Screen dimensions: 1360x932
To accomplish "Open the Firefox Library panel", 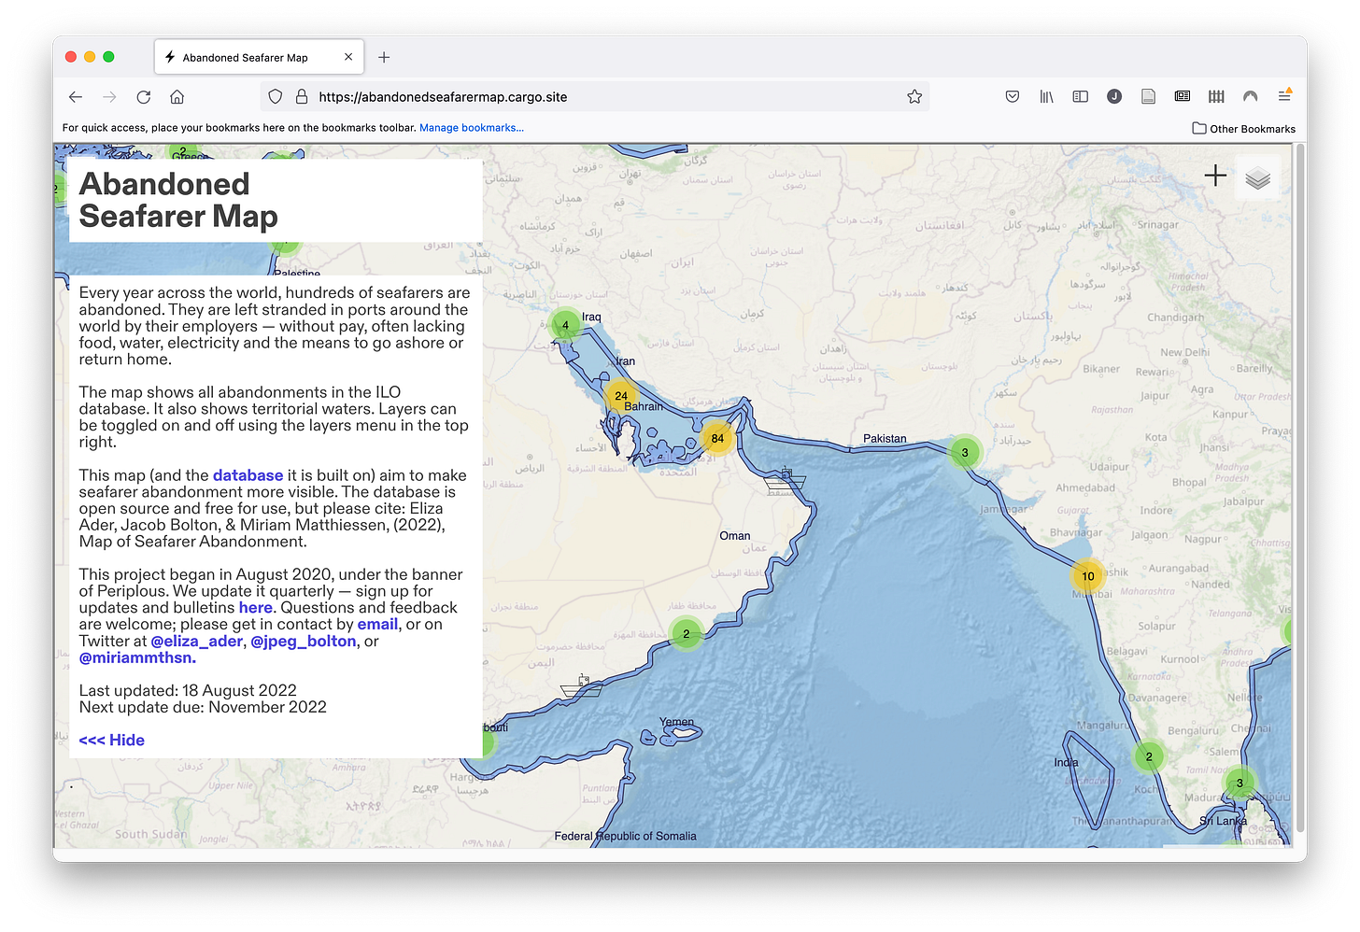I will [1046, 96].
